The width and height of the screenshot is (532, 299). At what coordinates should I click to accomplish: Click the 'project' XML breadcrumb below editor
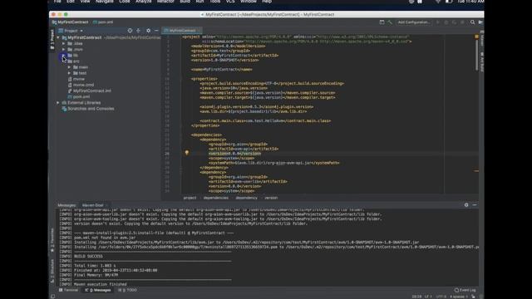(x=190, y=198)
